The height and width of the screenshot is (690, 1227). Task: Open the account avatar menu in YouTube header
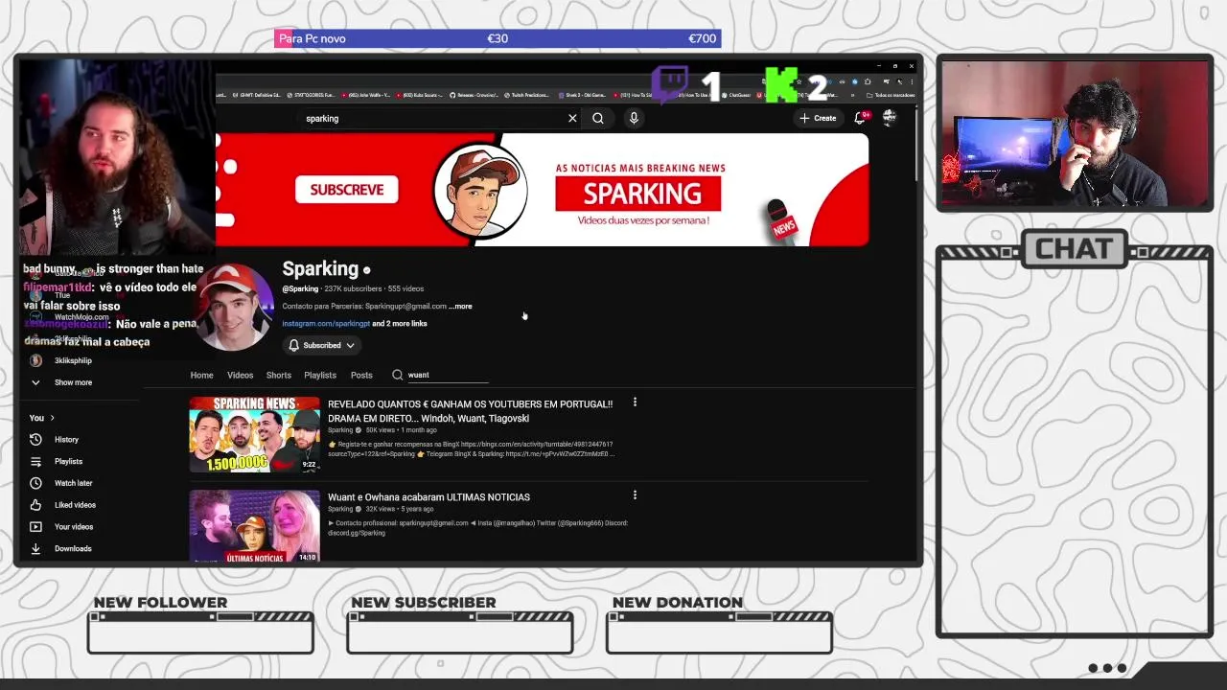coord(889,117)
